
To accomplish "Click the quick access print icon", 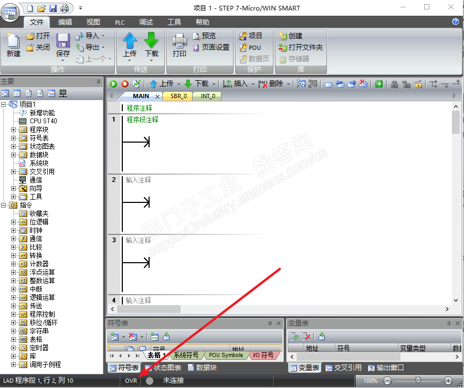I will [x=65, y=8].
